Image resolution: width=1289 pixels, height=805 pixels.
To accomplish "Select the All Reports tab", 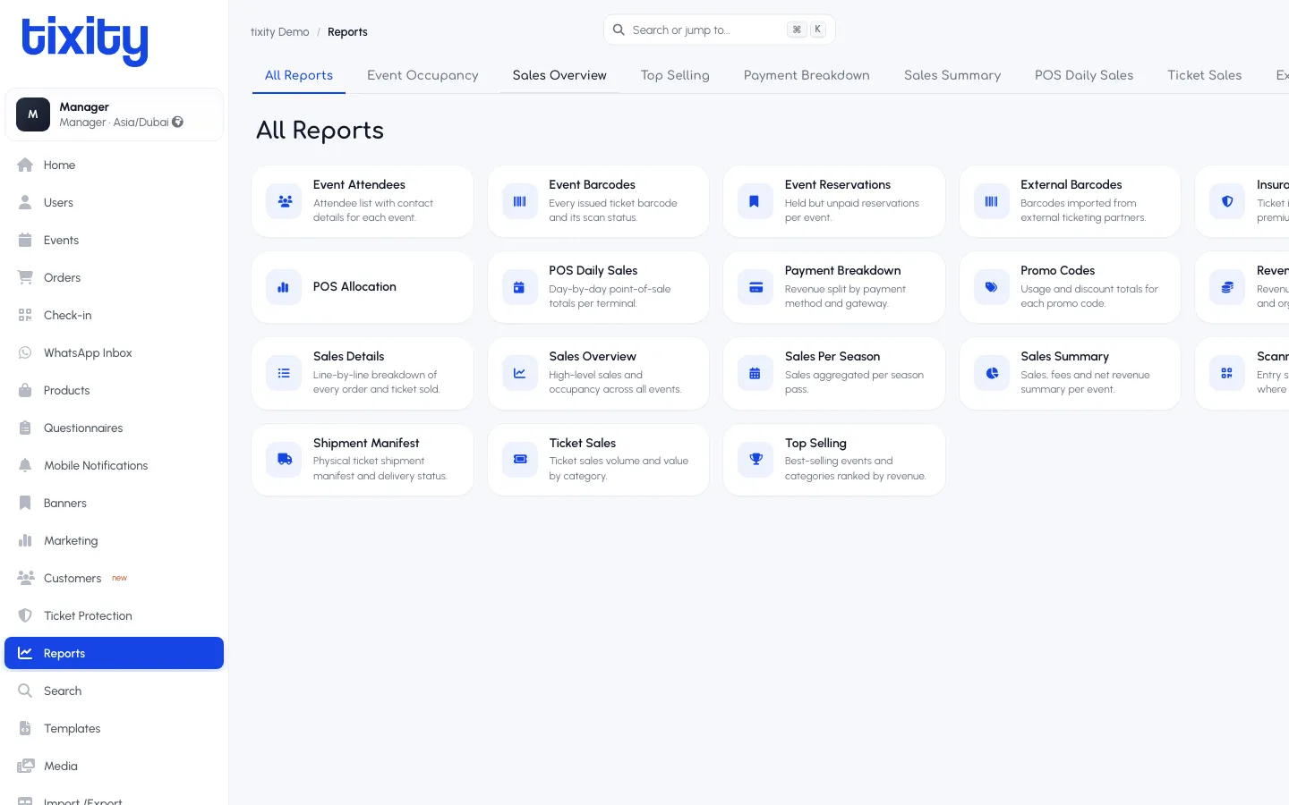I will pyautogui.click(x=299, y=75).
